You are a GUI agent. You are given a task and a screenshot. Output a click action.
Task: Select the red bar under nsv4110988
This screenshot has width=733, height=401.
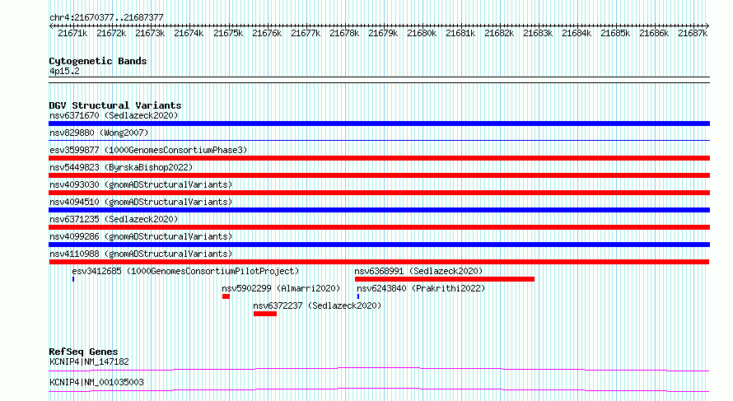coord(379,262)
